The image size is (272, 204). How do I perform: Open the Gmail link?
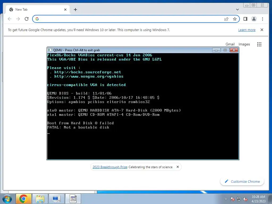(x=230, y=44)
